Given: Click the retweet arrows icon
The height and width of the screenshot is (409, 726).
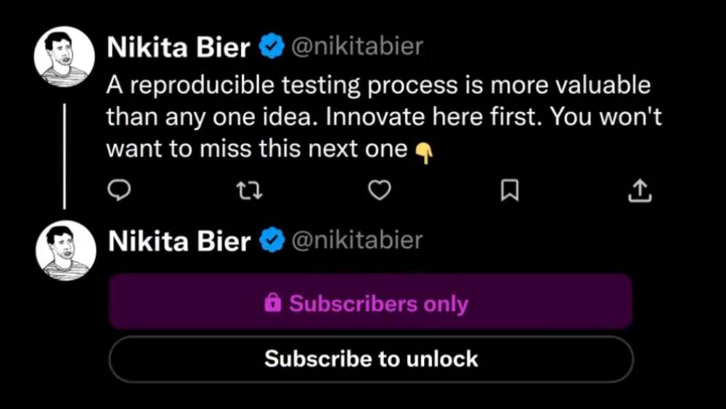Looking at the screenshot, I should point(249,190).
